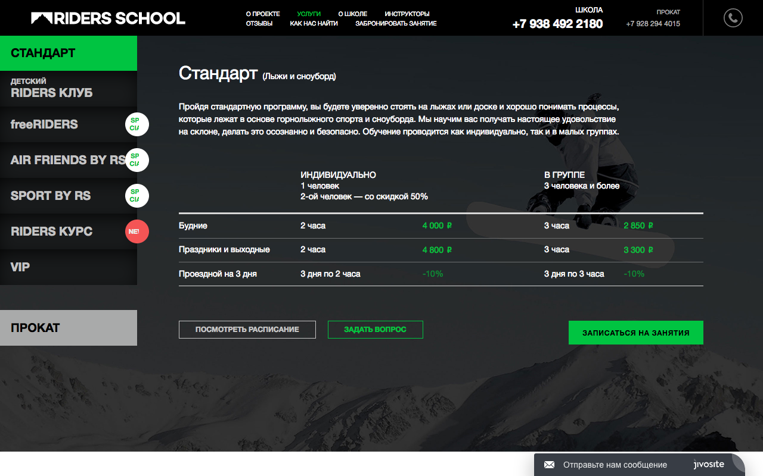Call the school number +7 938 492 2180
The height and width of the screenshot is (476, 763).
click(557, 24)
